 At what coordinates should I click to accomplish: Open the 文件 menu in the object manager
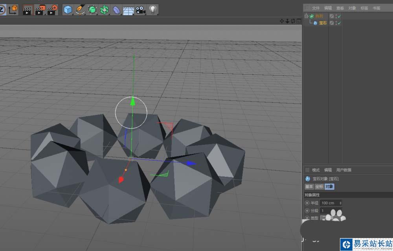(316, 8)
